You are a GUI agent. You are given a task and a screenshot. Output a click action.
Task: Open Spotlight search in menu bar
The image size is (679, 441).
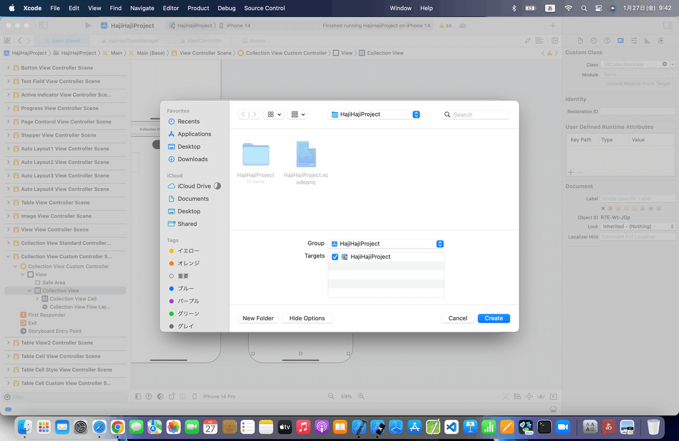click(584, 8)
